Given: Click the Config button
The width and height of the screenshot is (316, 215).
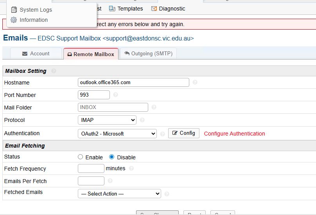Looking at the screenshot, I should point(184,133).
